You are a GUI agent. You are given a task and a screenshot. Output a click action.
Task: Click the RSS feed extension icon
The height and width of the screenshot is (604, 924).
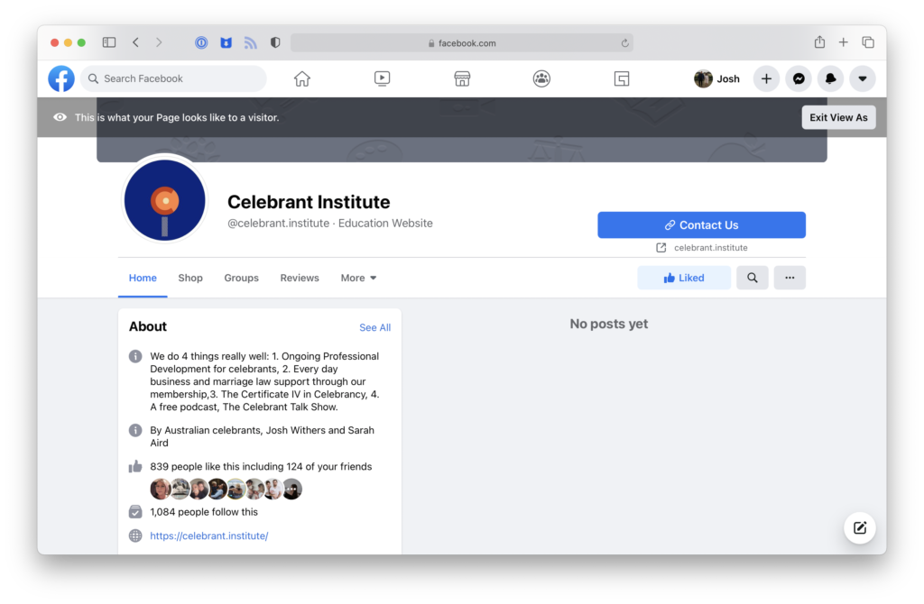tap(251, 42)
